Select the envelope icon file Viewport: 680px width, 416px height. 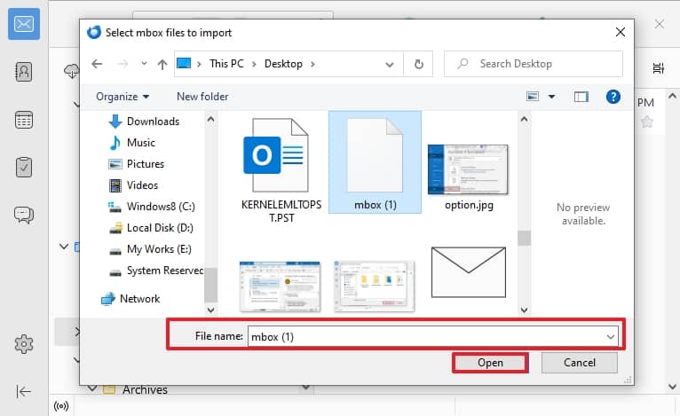pyautogui.click(x=469, y=272)
